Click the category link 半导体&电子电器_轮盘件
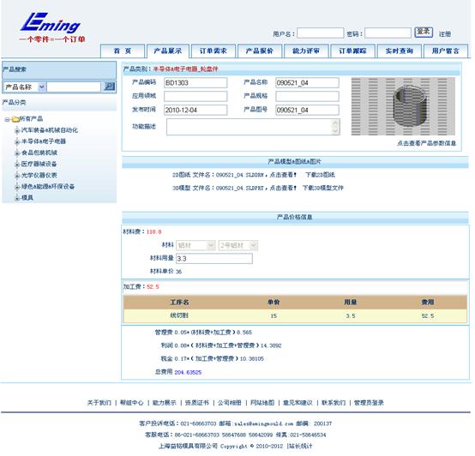 coord(185,69)
